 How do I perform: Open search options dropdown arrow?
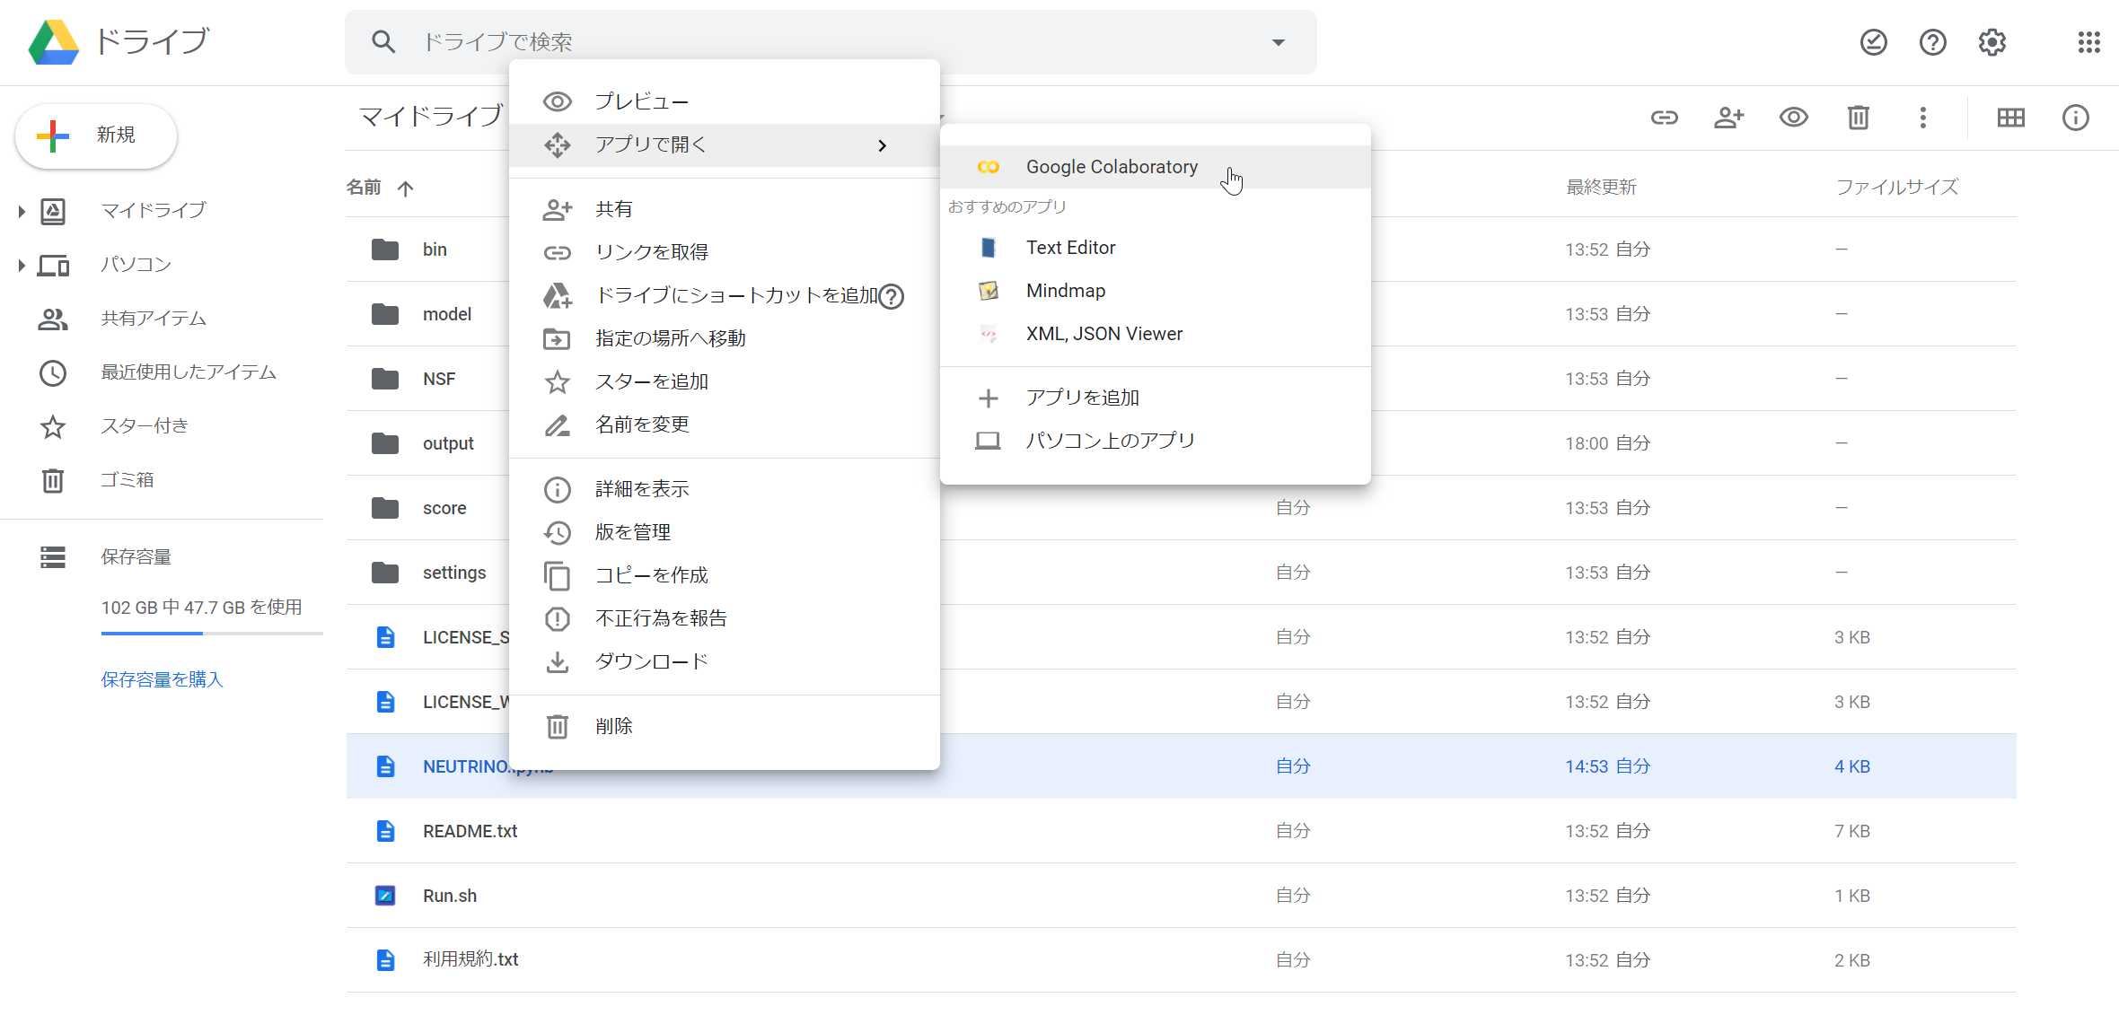click(1279, 42)
